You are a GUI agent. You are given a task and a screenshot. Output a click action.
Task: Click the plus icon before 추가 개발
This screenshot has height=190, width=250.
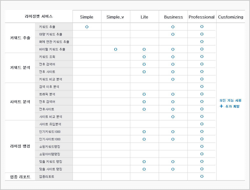[x=221, y=106]
